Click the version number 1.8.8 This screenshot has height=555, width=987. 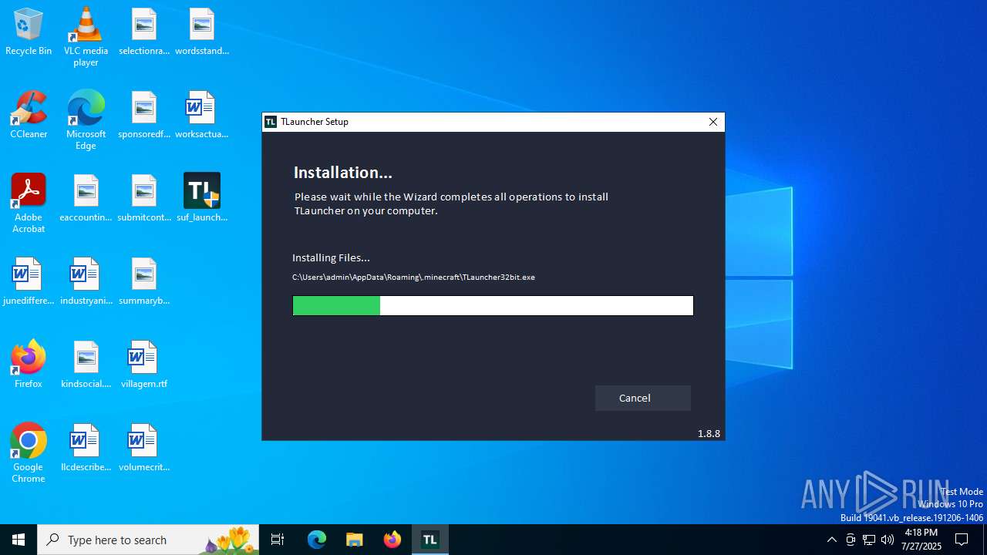click(x=709, y=433)
